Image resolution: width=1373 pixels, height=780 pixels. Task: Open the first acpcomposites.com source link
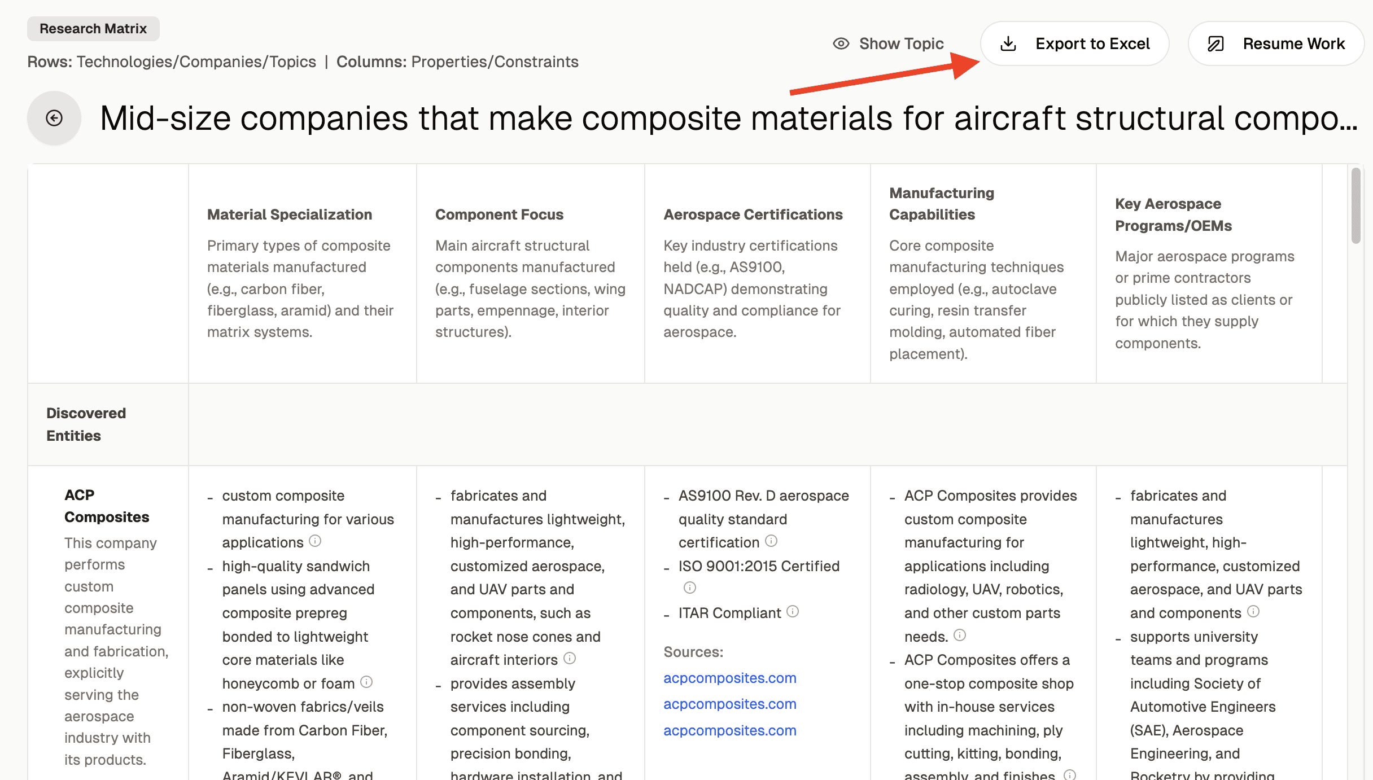tap(729, 678)
